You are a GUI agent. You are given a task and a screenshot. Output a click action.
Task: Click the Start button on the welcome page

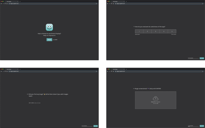click(49, 40)
